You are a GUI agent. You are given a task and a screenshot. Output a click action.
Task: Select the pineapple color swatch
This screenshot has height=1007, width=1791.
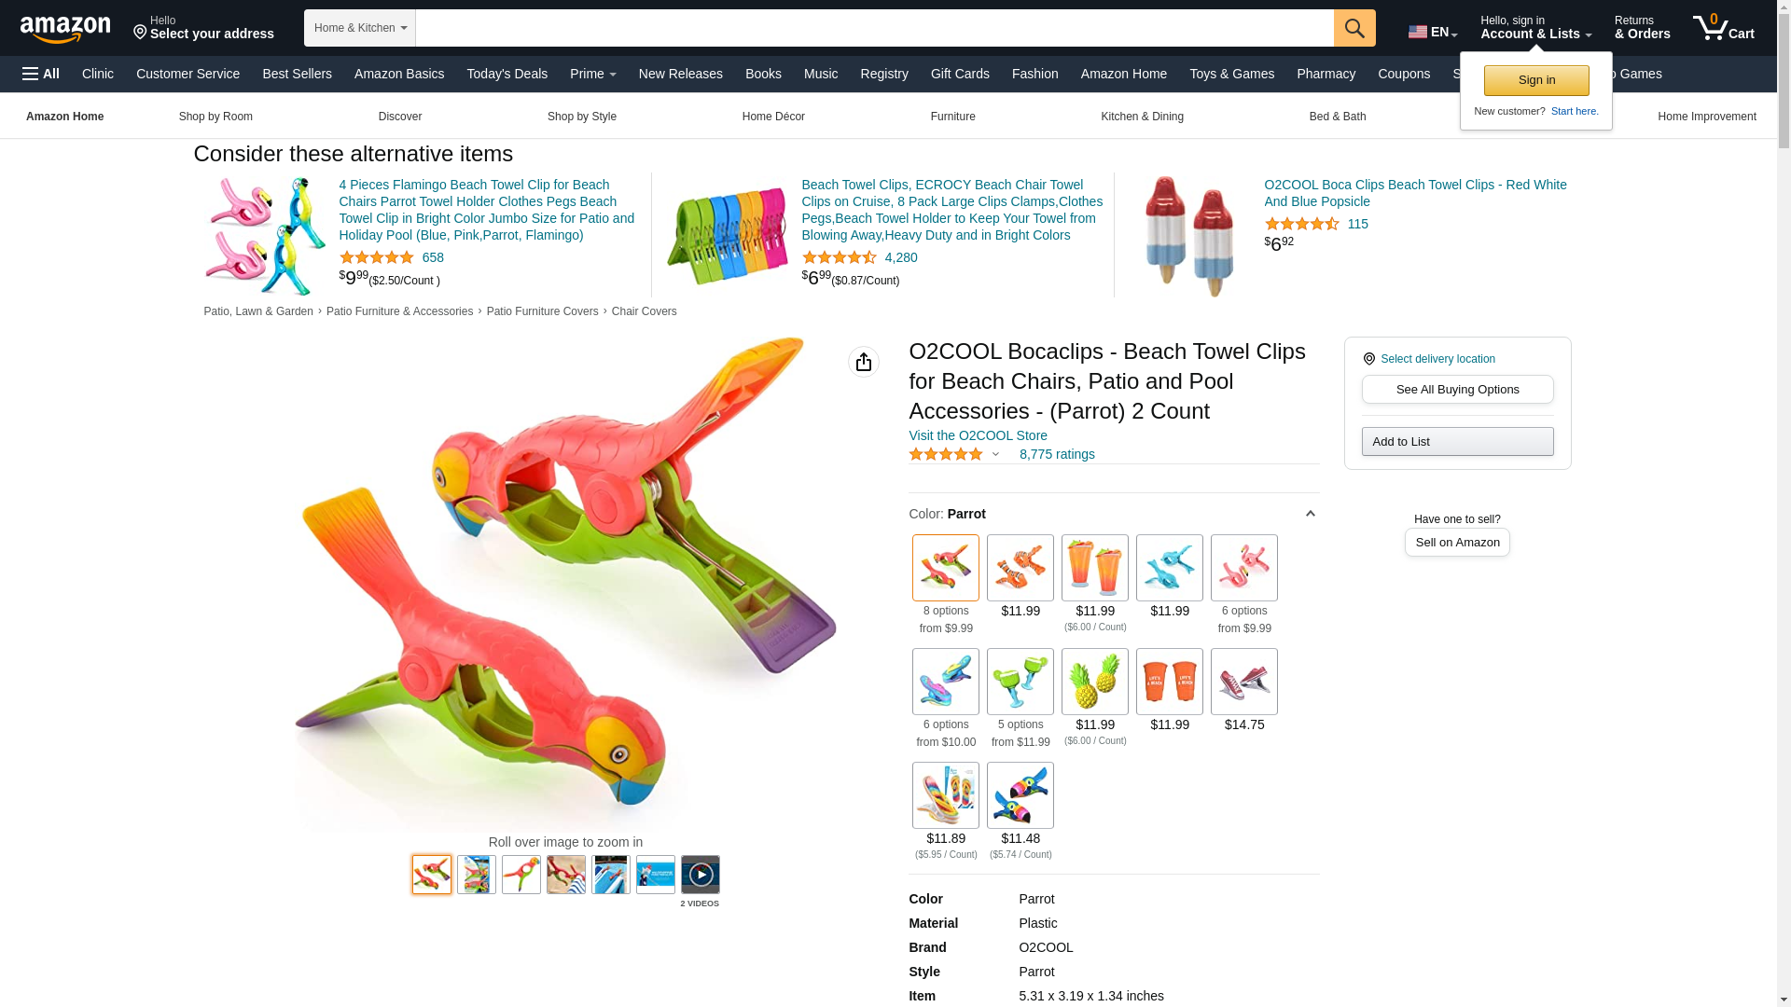point(1095,682)
